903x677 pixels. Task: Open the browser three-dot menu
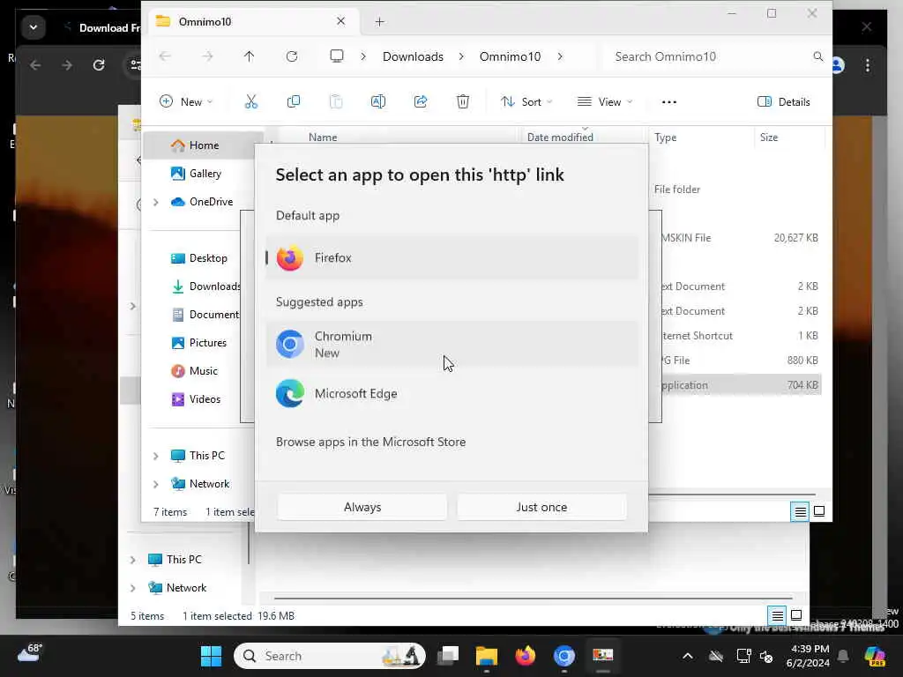[868, 65]
